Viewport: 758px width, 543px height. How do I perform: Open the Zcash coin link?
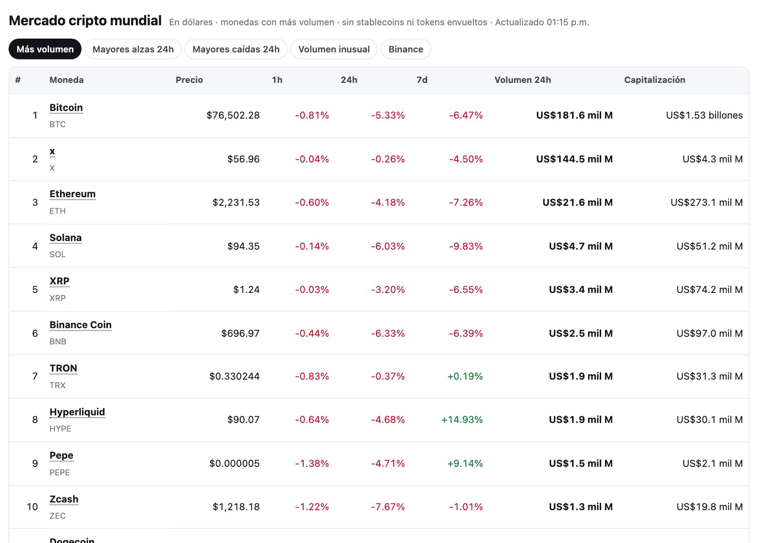tap(64, 499)
